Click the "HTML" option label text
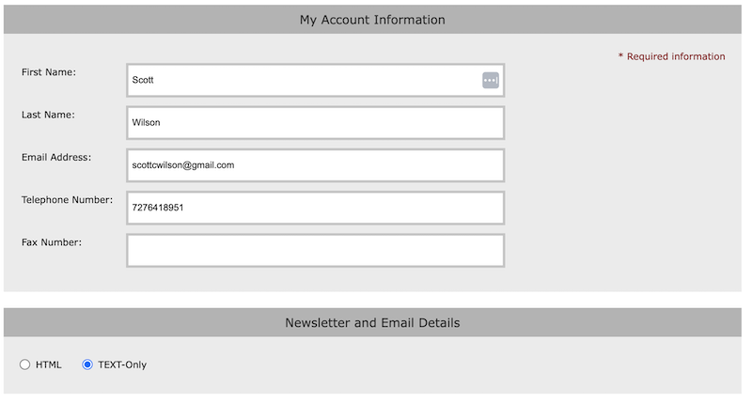The height and width of the screenshot is (403, 752). pos(49,364)
